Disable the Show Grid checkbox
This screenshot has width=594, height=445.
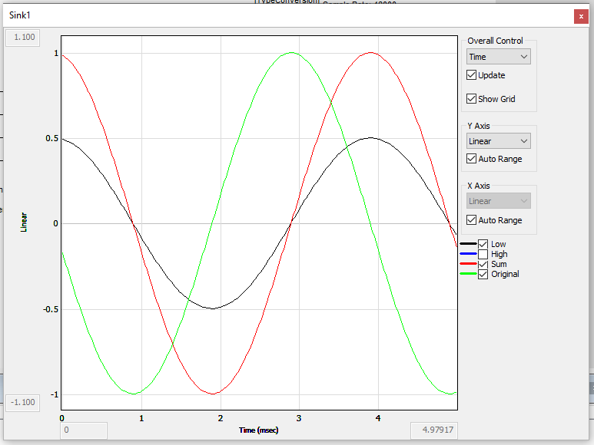pyautogui.click(x=472, y=99)
